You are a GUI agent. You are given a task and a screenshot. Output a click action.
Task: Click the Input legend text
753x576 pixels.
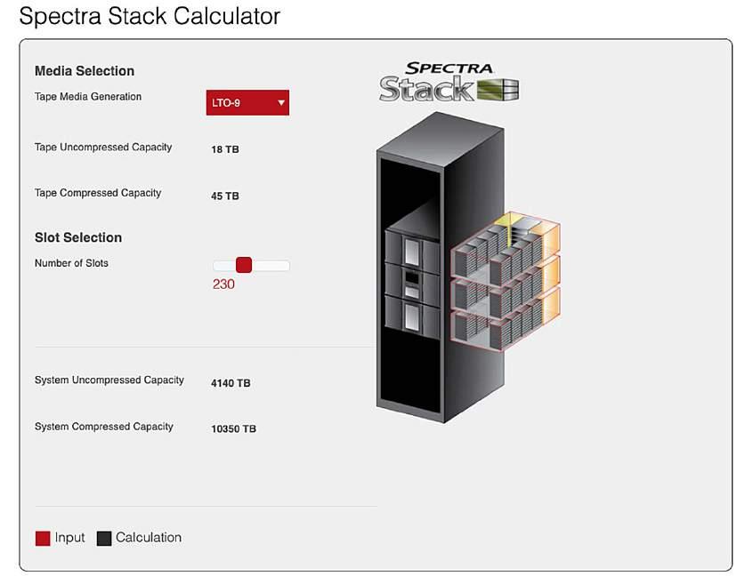(x=69, y=538)
